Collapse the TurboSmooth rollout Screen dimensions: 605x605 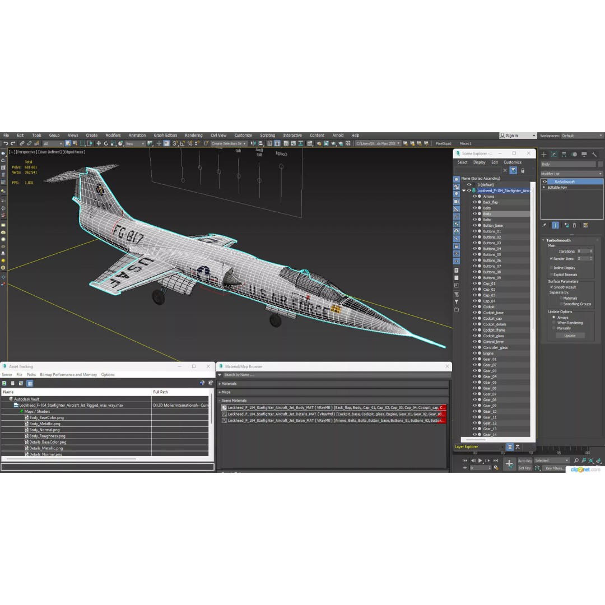click(543, 240)
